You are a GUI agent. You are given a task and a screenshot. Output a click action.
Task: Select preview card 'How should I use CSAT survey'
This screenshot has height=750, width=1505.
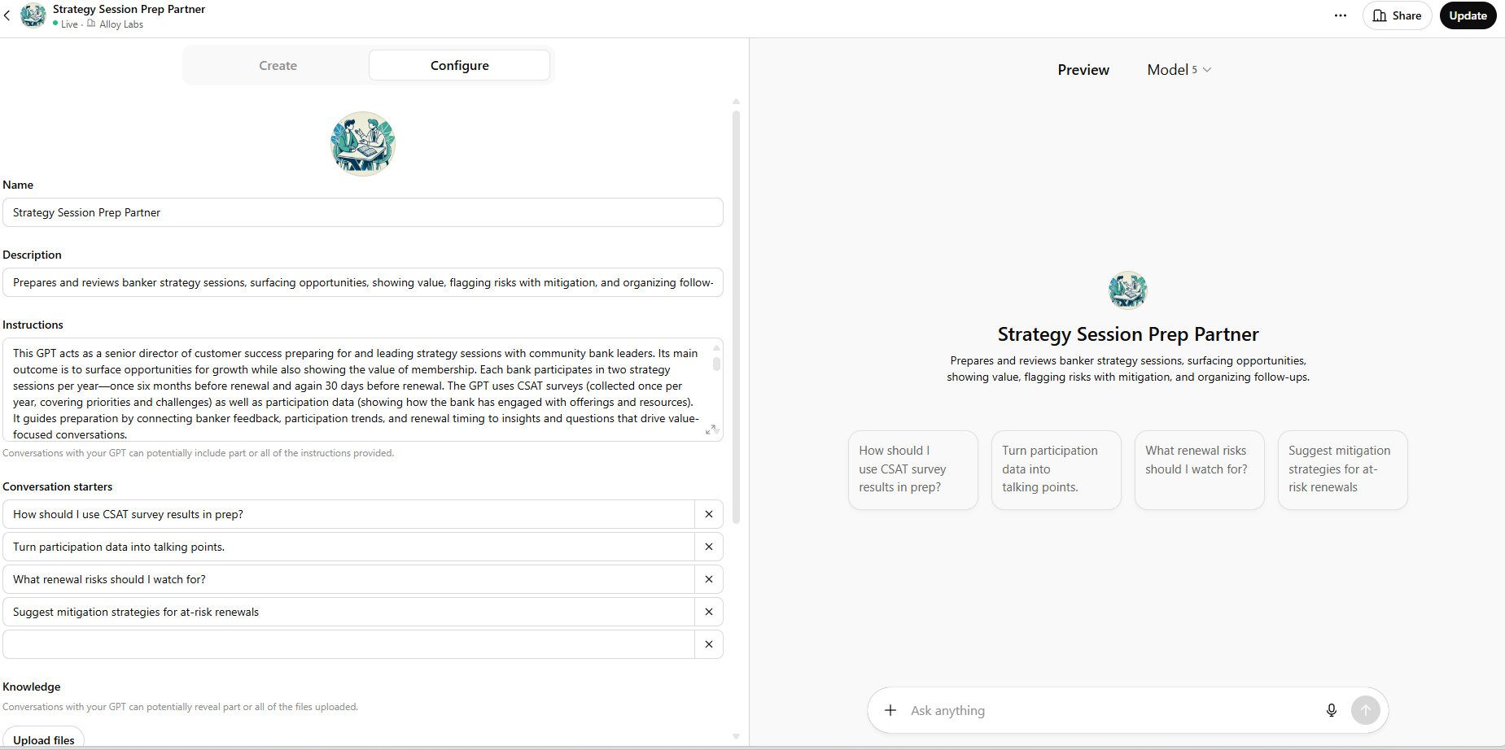[x=913, y=469]
